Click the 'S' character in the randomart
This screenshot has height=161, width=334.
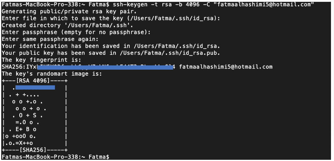pos(34,116)
